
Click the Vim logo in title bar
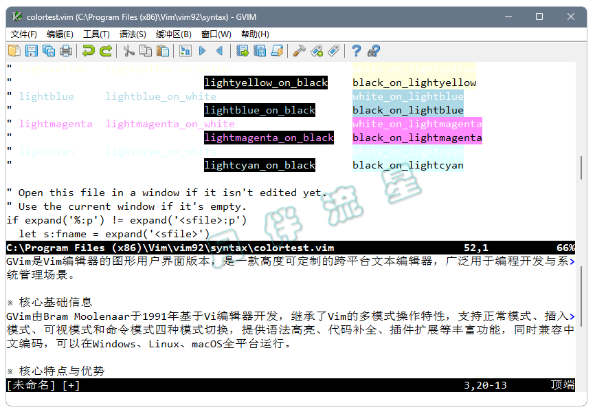pos(17,17)
